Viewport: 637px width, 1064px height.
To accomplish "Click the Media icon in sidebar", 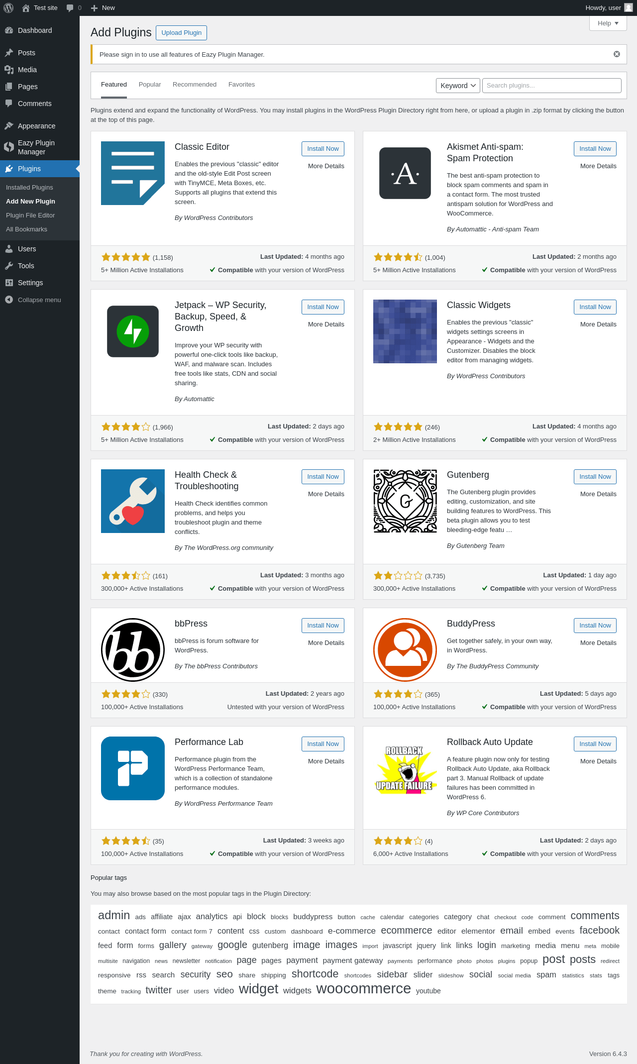I will click(9, 70).
